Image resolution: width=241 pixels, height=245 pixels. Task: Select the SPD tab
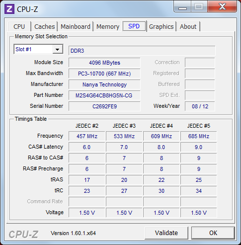134,26
